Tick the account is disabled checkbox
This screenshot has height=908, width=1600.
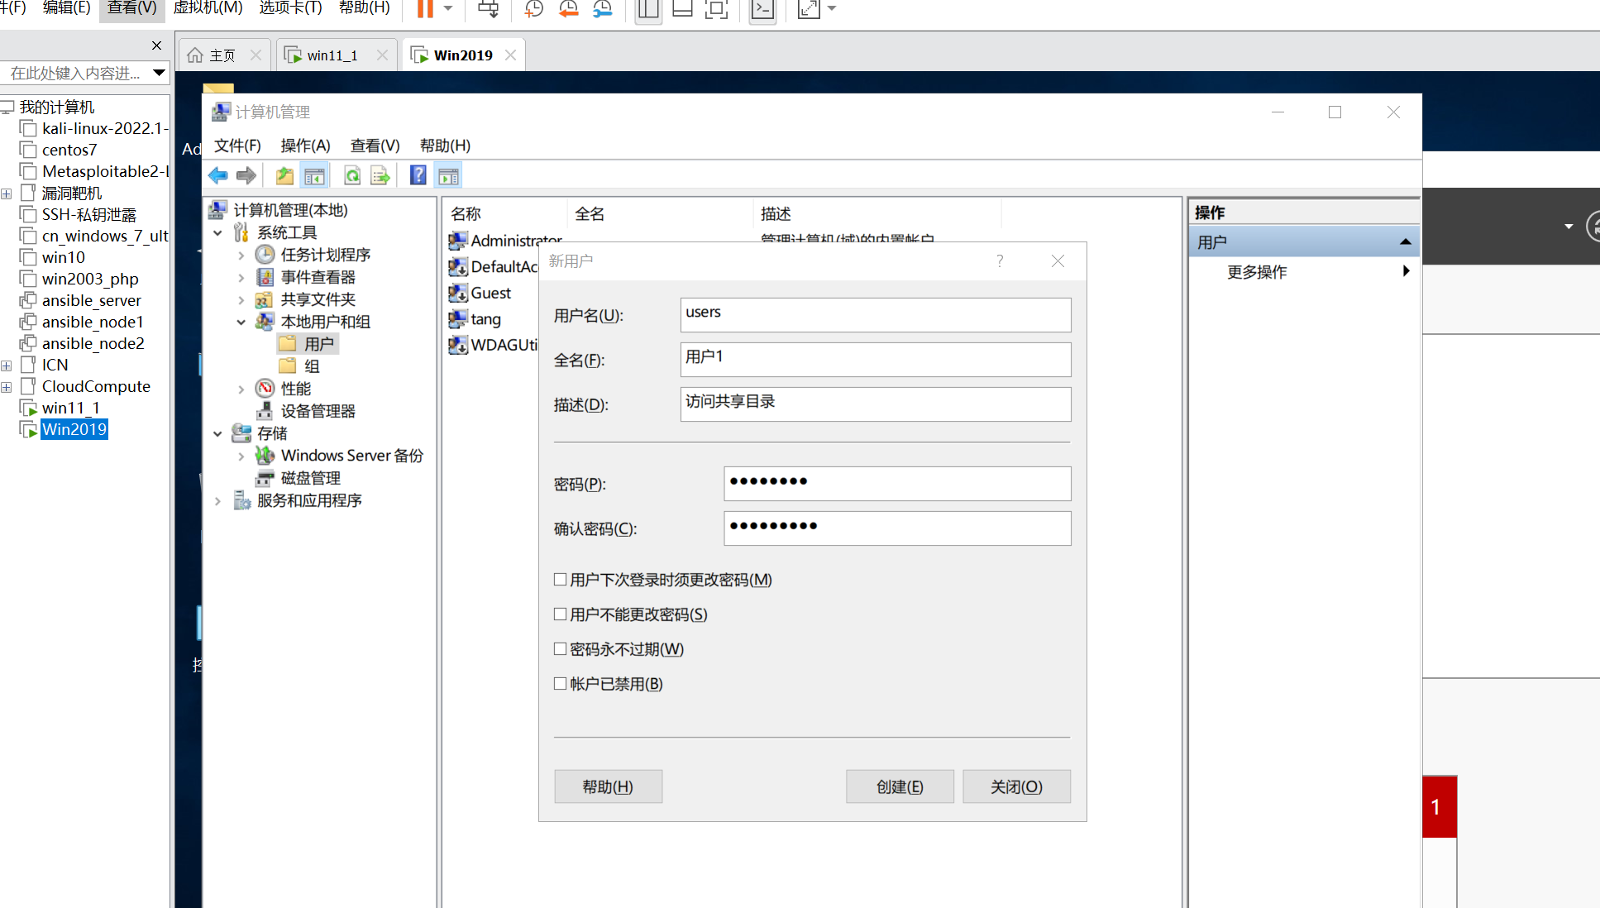[x=561, y=684]
